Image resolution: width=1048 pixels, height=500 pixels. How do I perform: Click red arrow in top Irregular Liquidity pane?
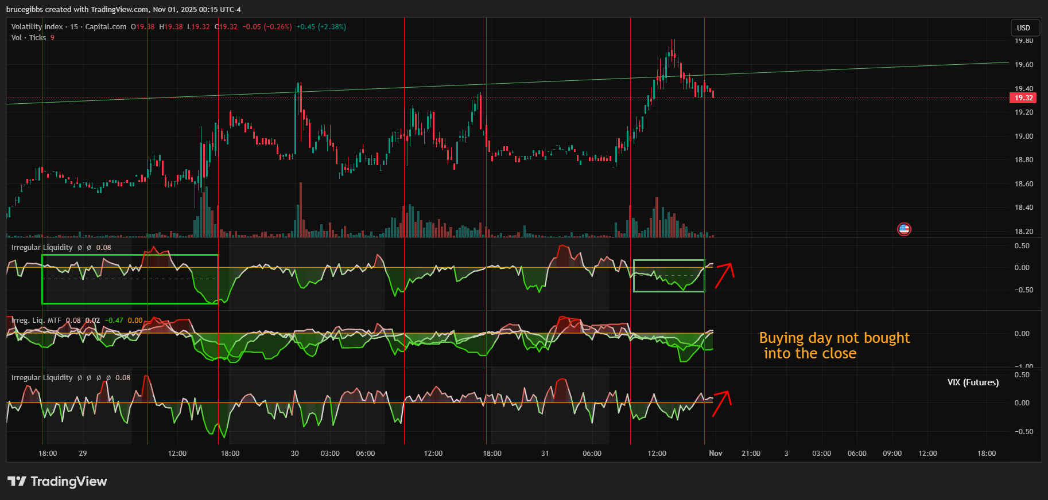(724, 275)
